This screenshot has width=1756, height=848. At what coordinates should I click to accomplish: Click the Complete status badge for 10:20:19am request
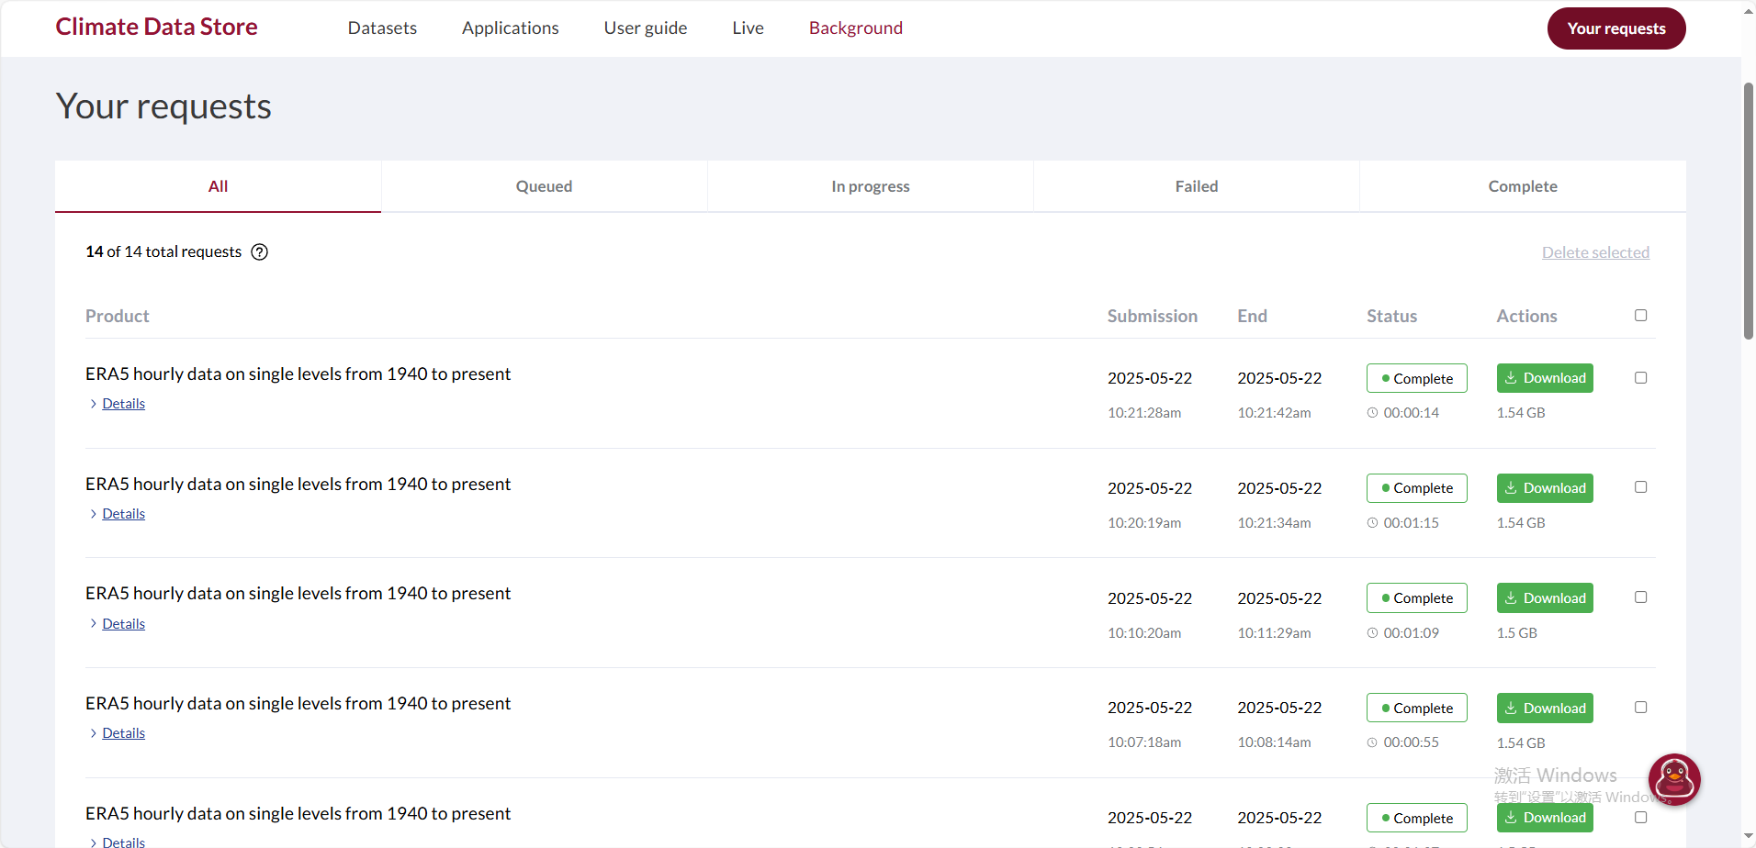pyautogui.click(x=1417, y=488)
